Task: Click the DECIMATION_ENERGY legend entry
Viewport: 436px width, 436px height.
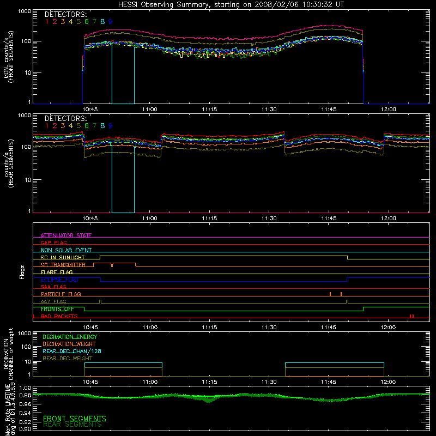Action: tap(70, 337)
